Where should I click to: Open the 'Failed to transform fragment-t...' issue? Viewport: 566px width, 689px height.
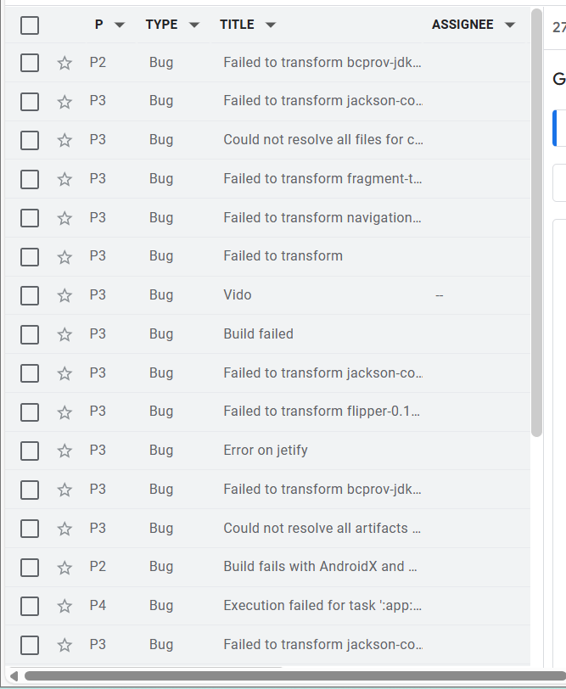322,179
